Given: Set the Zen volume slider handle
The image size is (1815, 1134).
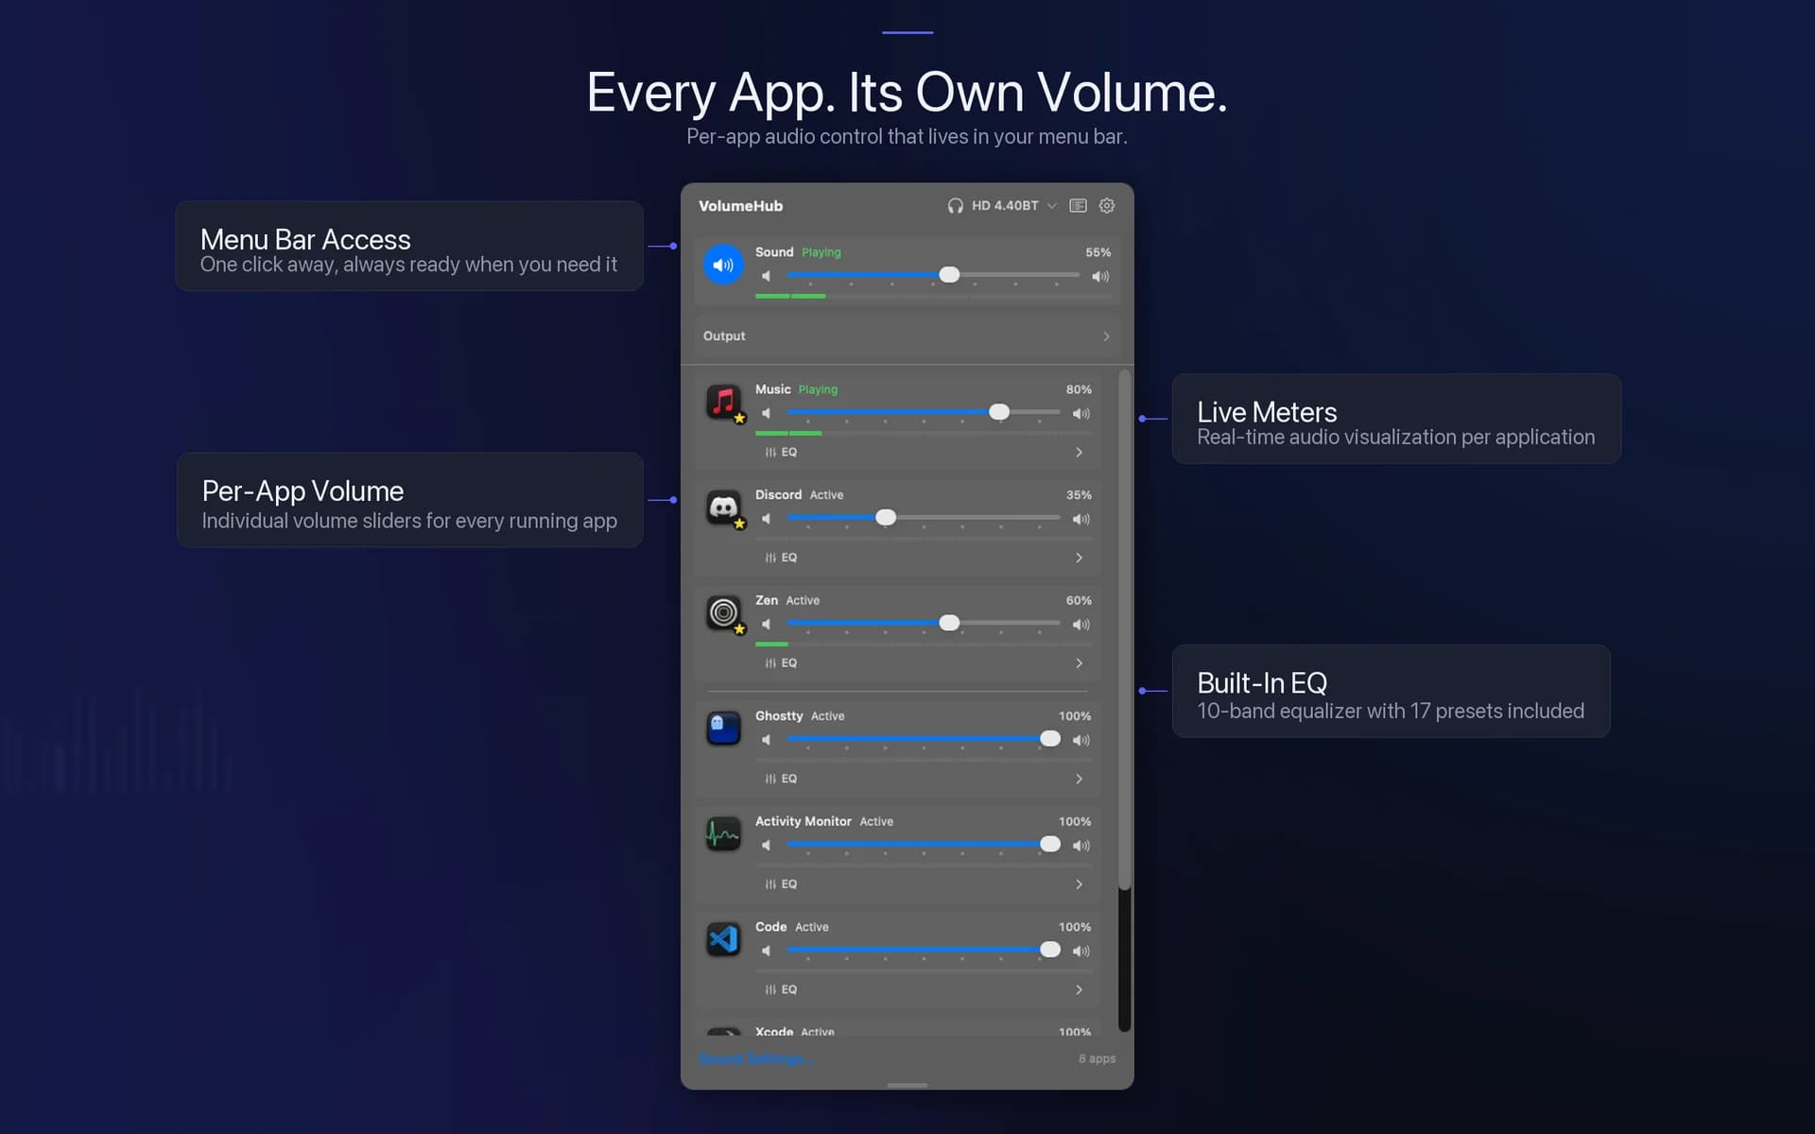Looking at the screenshot, I should 949,624.
